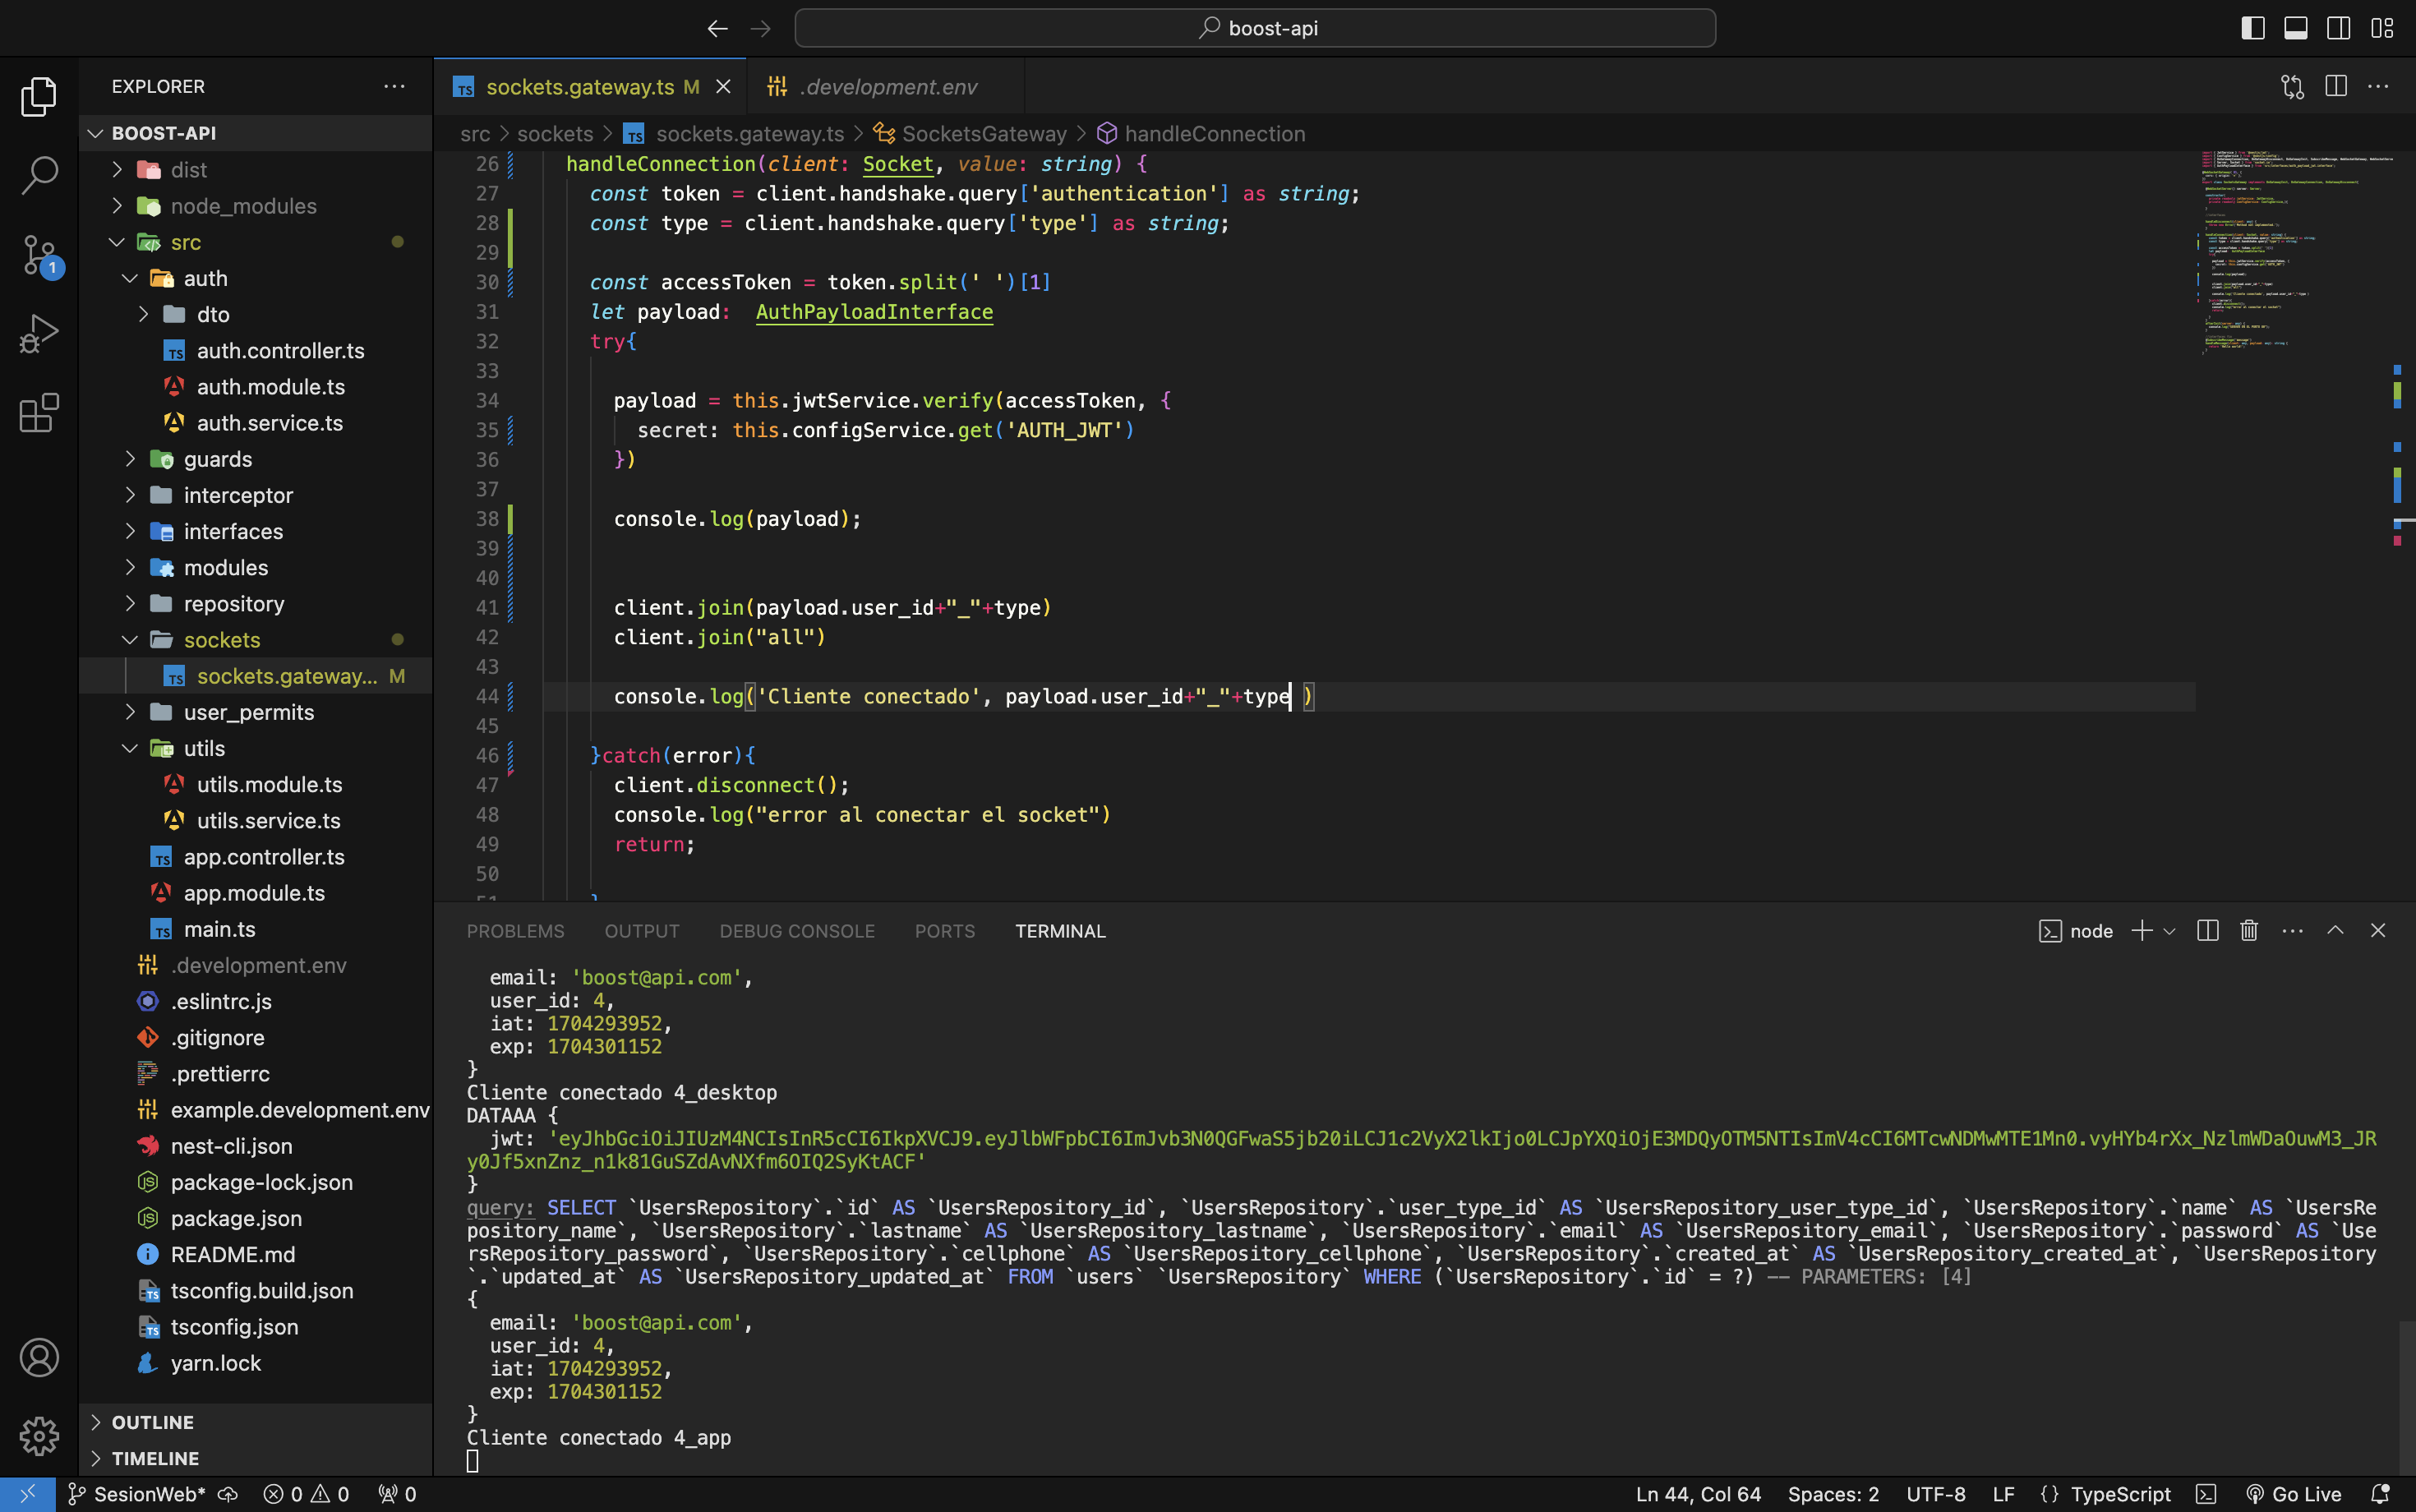This screenshot has height=1512, width=2416.
Task: Expand the guards folder
Action: [x=217, y=459]
